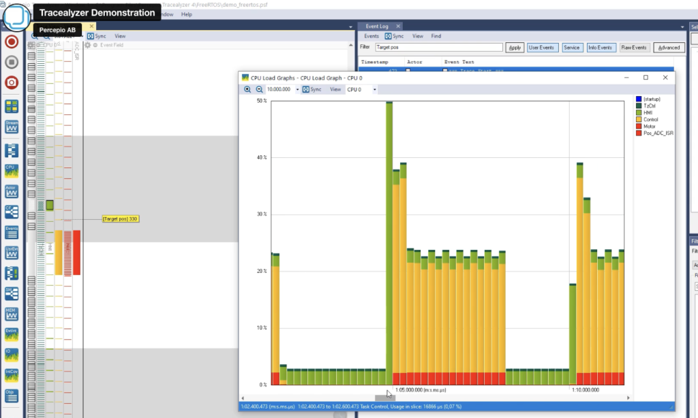
Task: Toggle the Info Events filter
Action: pos(600,48)
